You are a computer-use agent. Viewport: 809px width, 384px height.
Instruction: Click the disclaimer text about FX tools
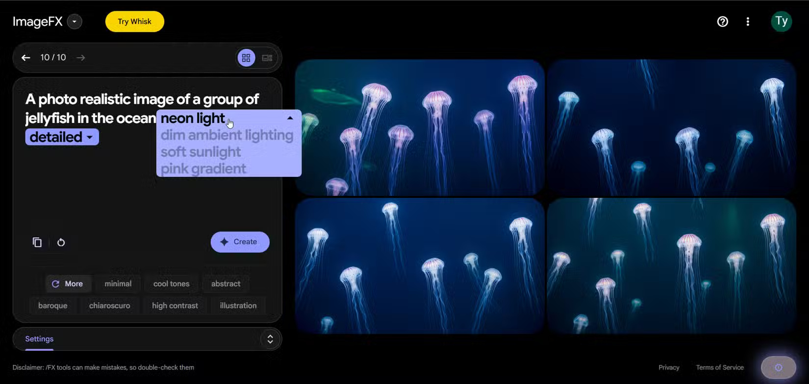(103, 367)
